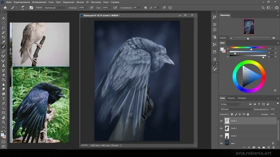280x157 pixels.
Task: Hide layer Слой 3
Action: [x=221, y=121]
